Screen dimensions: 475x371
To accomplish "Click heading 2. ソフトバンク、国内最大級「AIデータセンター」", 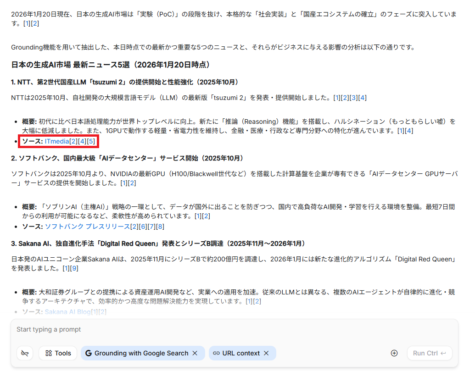I will point(127,158).
